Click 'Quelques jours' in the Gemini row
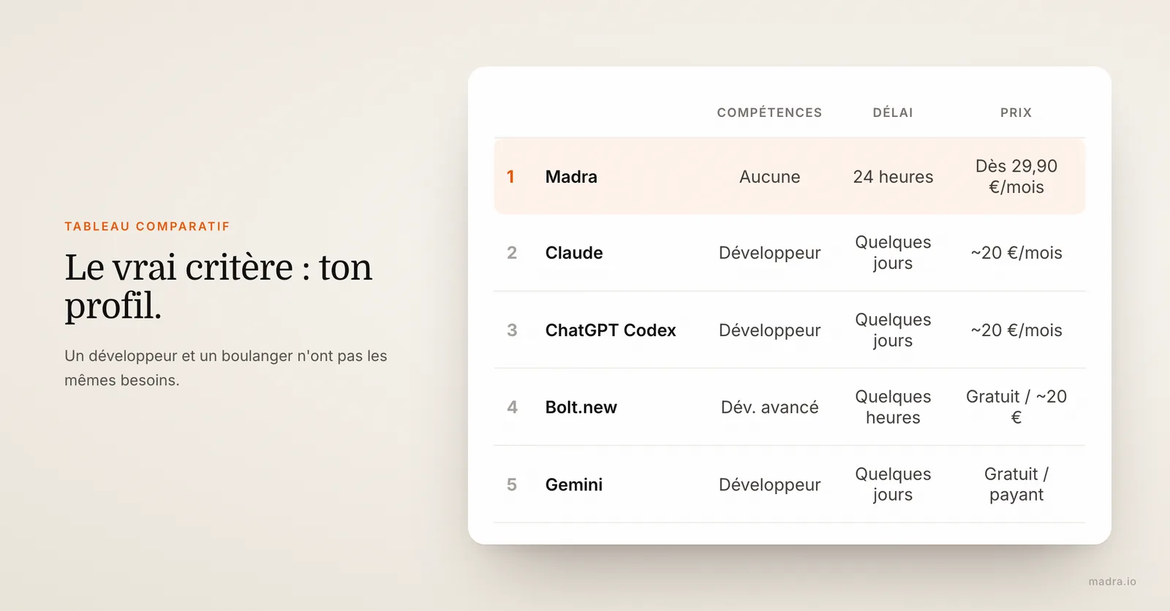 click(x=893, y=484)
